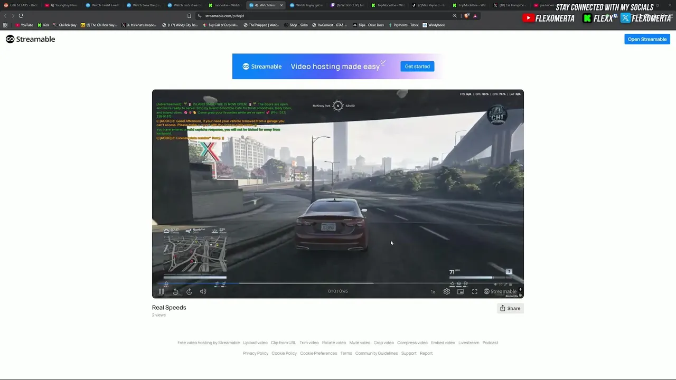
Task: Rewind the video using the replay-back icon
Action: (175, 291)
